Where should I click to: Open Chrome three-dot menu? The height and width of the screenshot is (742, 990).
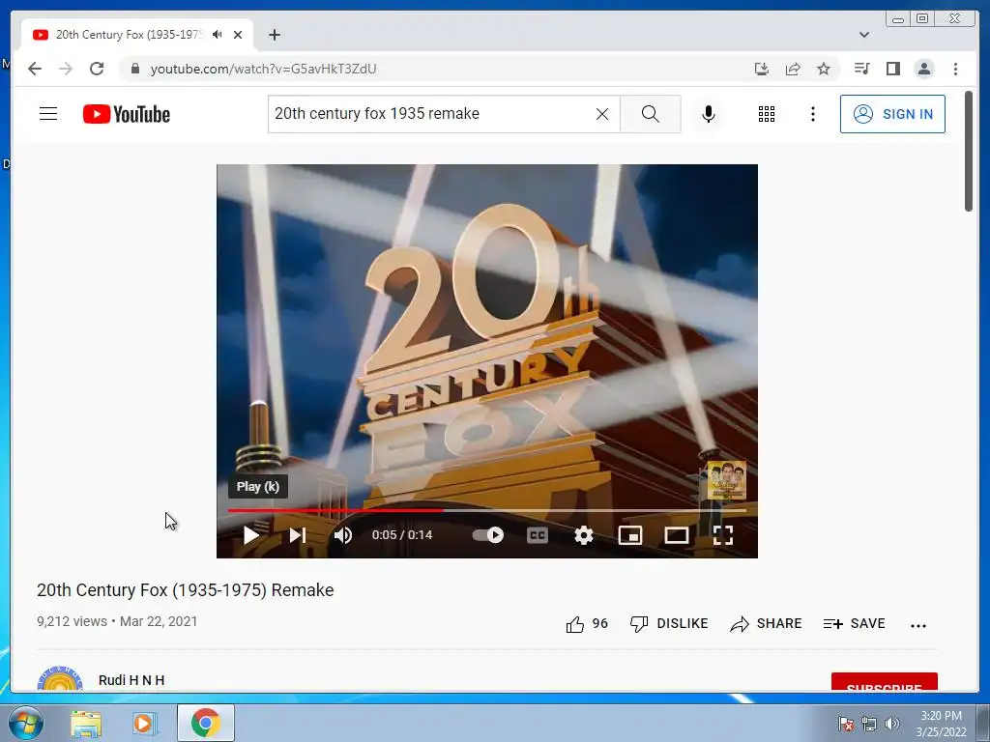955,69
